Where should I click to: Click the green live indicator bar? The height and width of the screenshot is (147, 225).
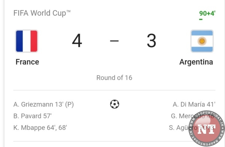201,19
